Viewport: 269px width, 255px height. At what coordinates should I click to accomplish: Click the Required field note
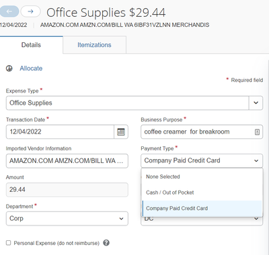tap(245, 80)
